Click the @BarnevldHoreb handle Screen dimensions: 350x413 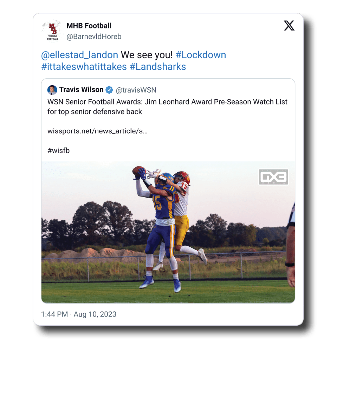pyautogui.click(x=94, y=36)
